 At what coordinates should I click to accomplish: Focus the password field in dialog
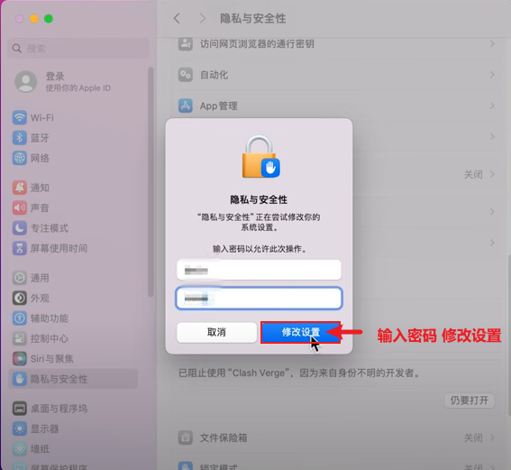259,298
